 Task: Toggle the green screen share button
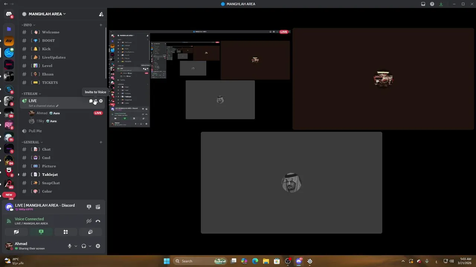click(x=41, y=232)
